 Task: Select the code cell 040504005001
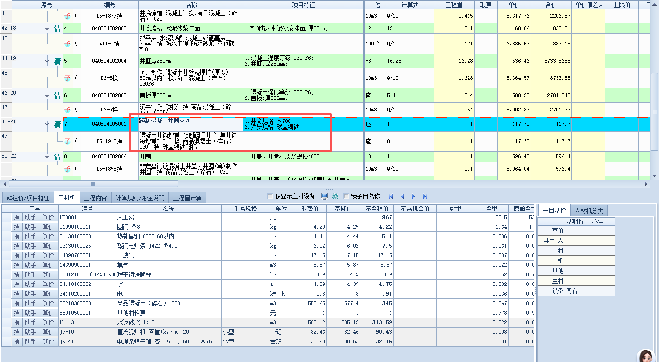110,124
